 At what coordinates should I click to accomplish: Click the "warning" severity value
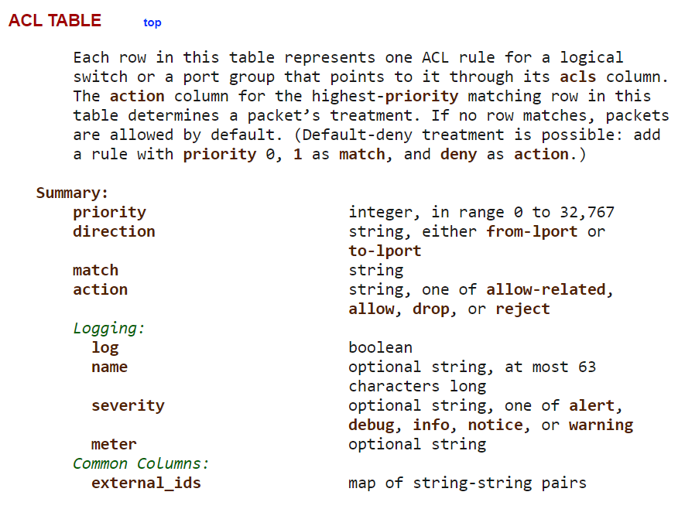click(x=601, y=425)
